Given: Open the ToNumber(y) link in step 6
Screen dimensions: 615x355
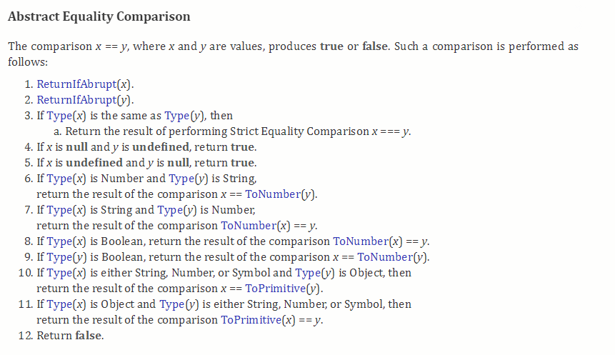Looking at the screenshot, I should (273, 194).
